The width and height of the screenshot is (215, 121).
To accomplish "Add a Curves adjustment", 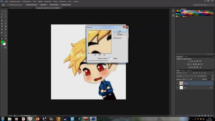I will (x=195, y=61).
